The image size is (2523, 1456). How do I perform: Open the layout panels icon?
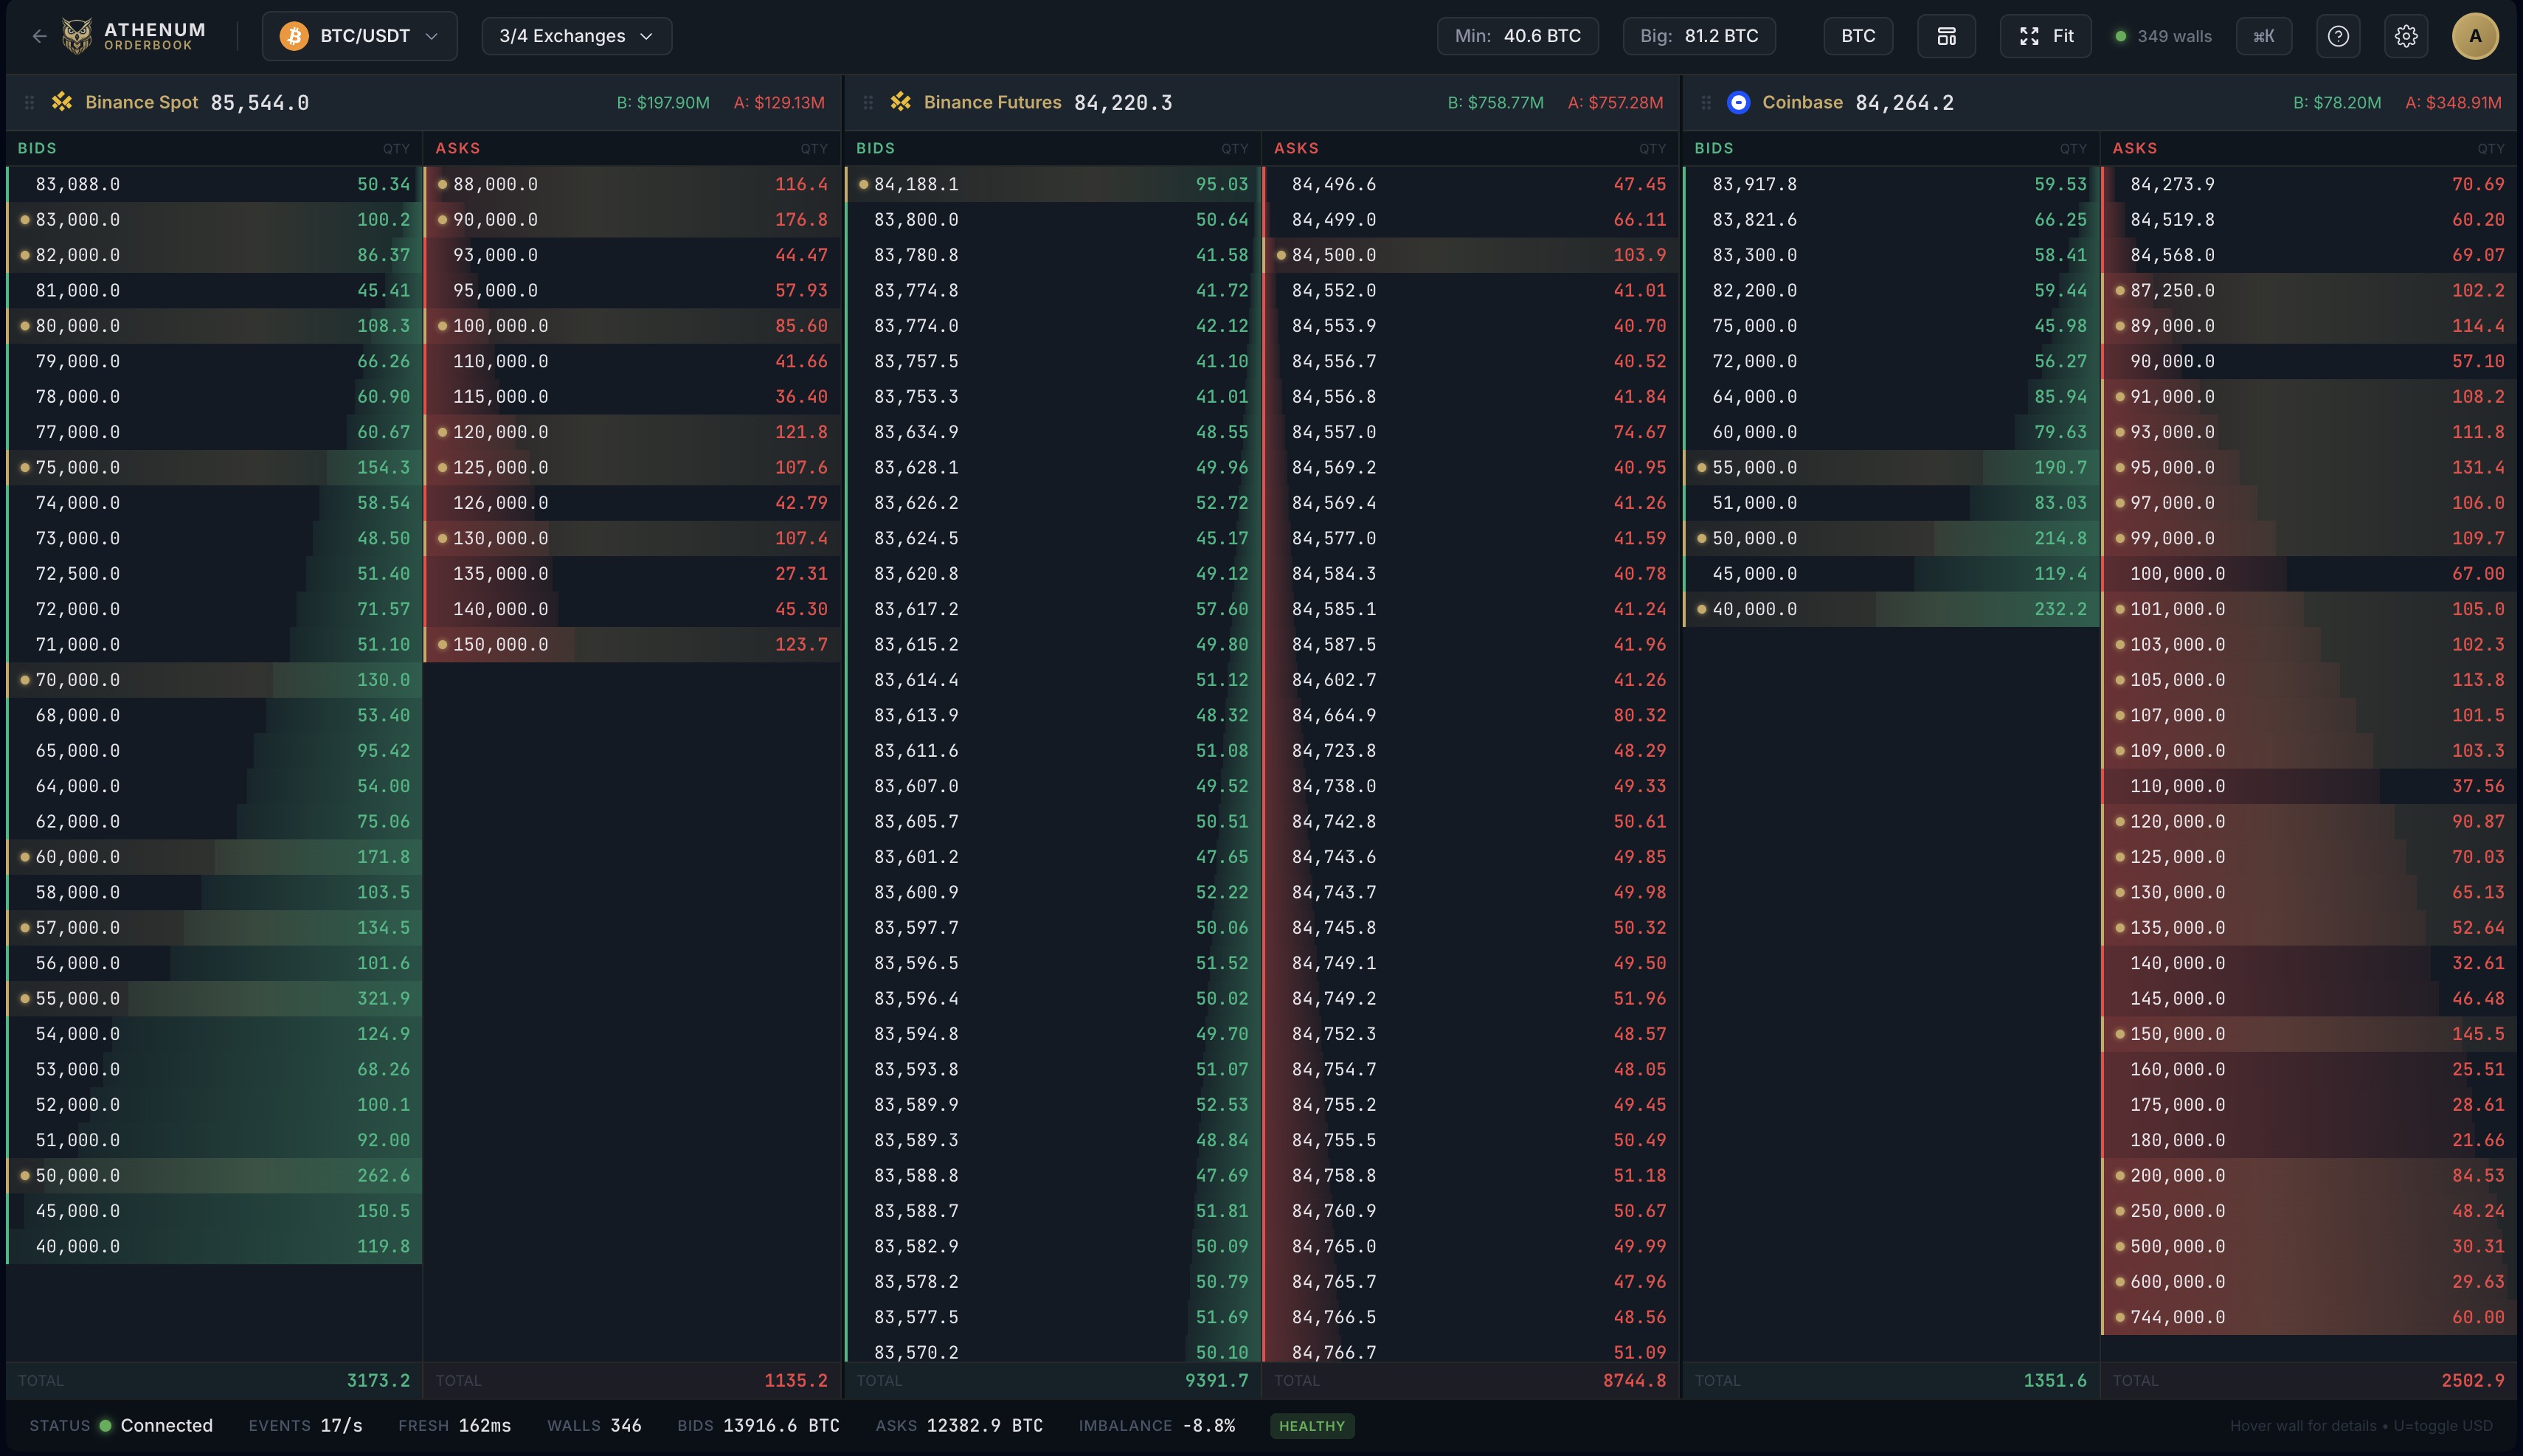(x=1946, y=36)
